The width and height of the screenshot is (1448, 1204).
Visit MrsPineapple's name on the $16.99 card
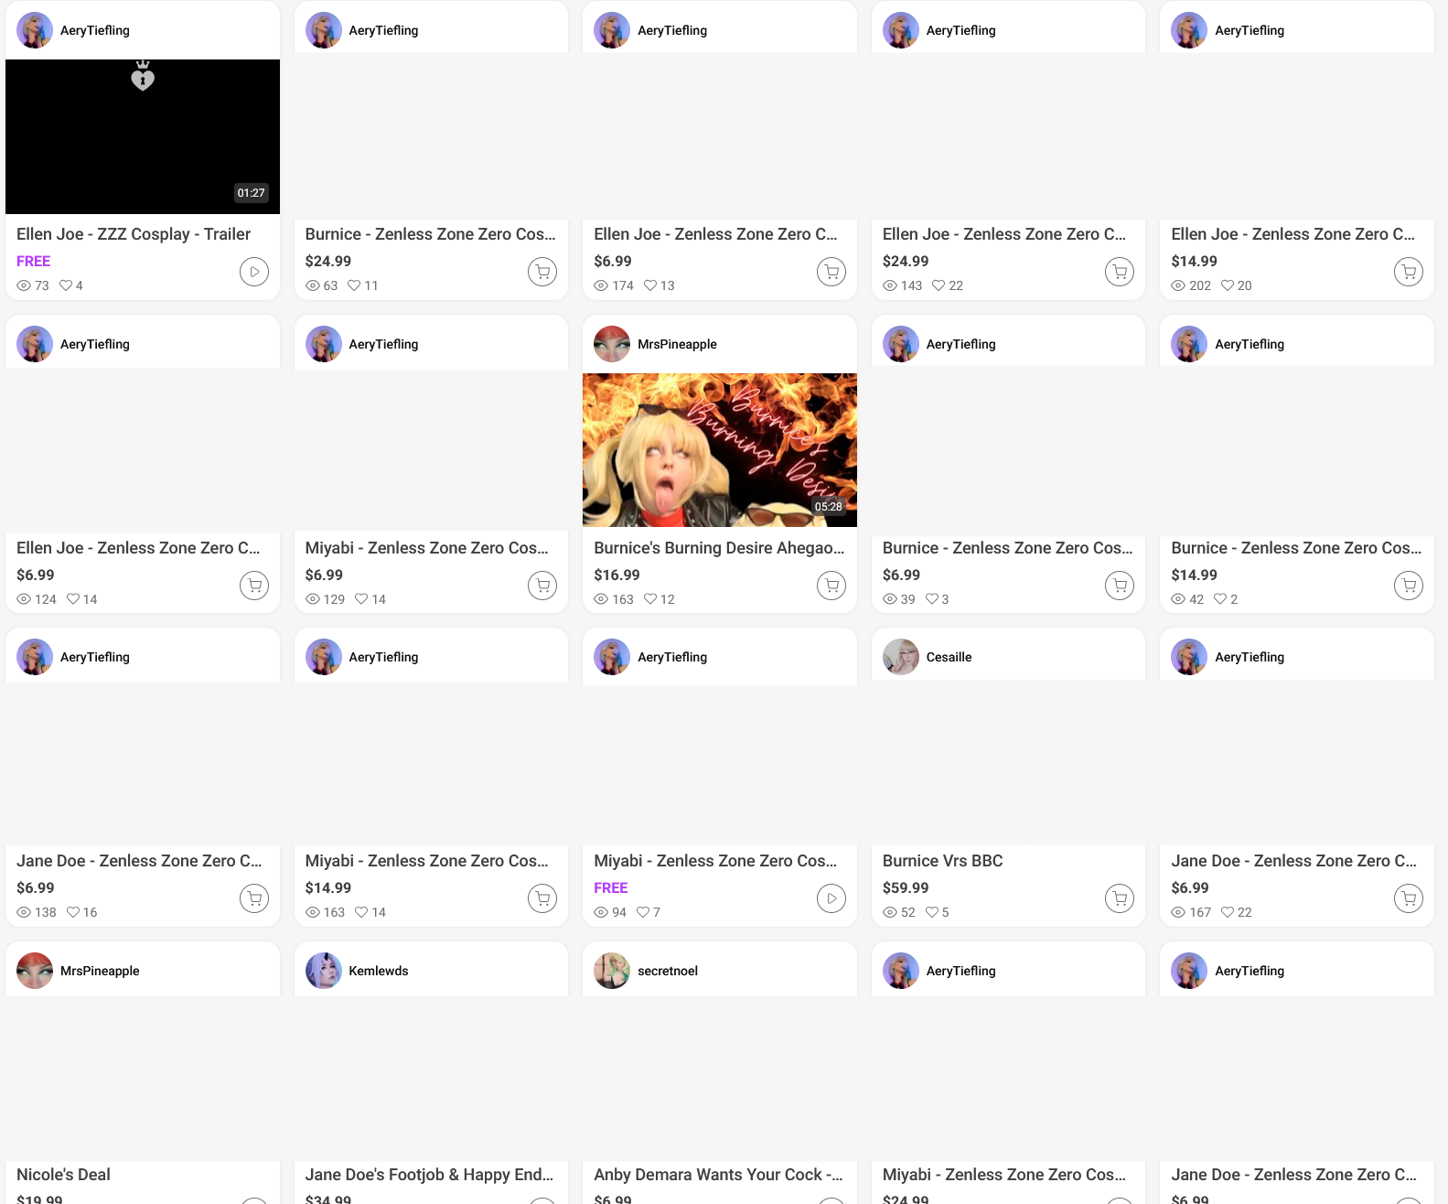click(677, 344)
